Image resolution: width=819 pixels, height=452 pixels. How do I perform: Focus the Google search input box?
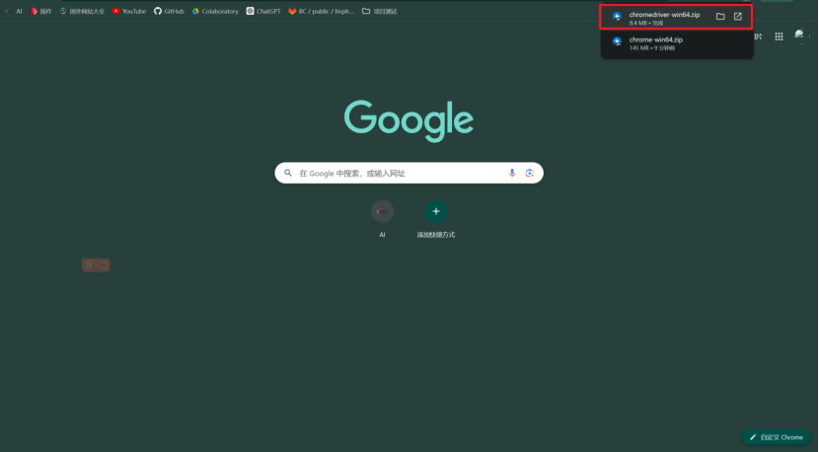[x=409, y=173]
